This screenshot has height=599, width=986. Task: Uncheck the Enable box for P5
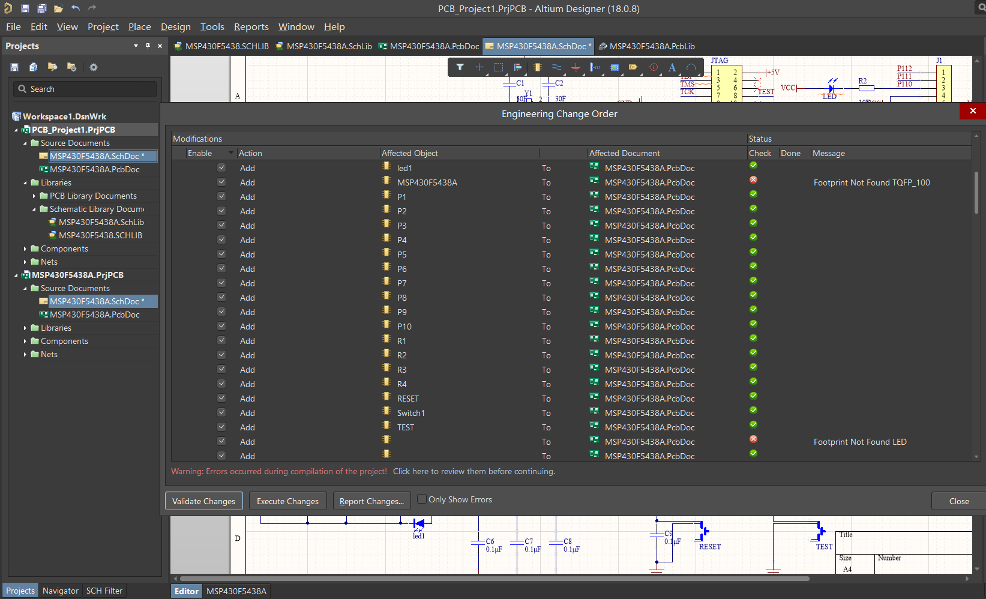(221, 254)
